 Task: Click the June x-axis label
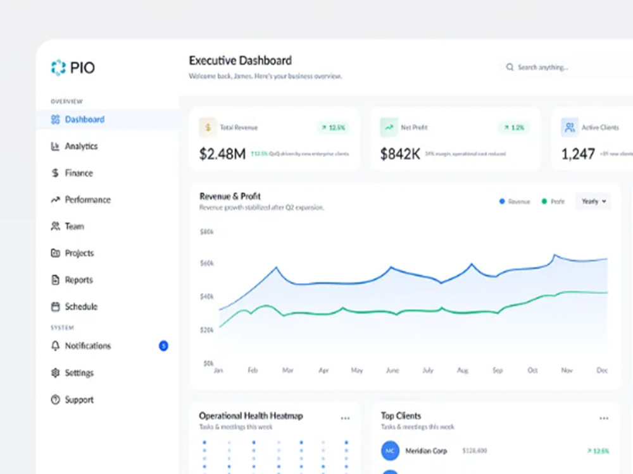[392, 370]
